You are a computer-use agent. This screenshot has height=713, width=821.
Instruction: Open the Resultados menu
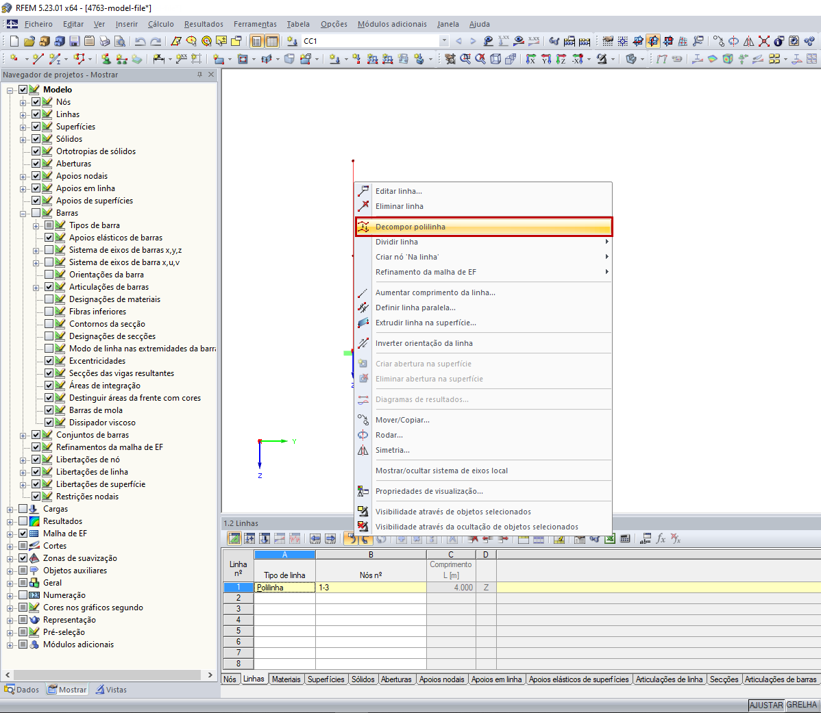[x=204, y=24]
